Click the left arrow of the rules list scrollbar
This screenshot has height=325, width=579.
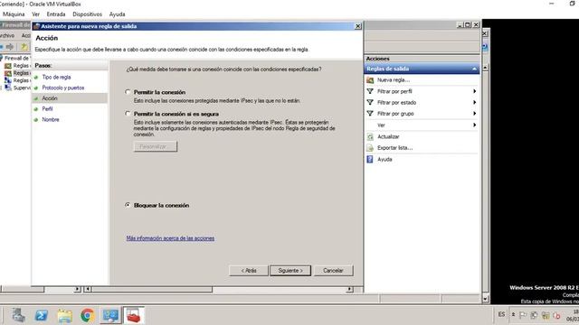coord(88,289)
